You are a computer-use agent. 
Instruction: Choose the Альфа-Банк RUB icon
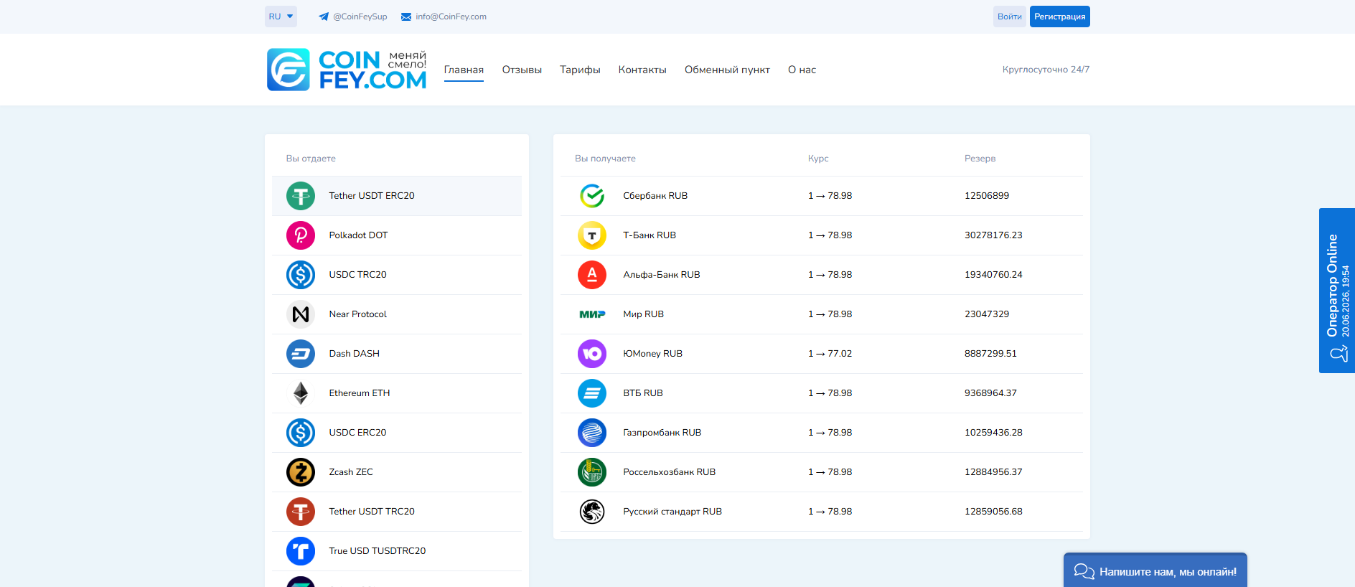pyautogui.click(x=592, y=275)
